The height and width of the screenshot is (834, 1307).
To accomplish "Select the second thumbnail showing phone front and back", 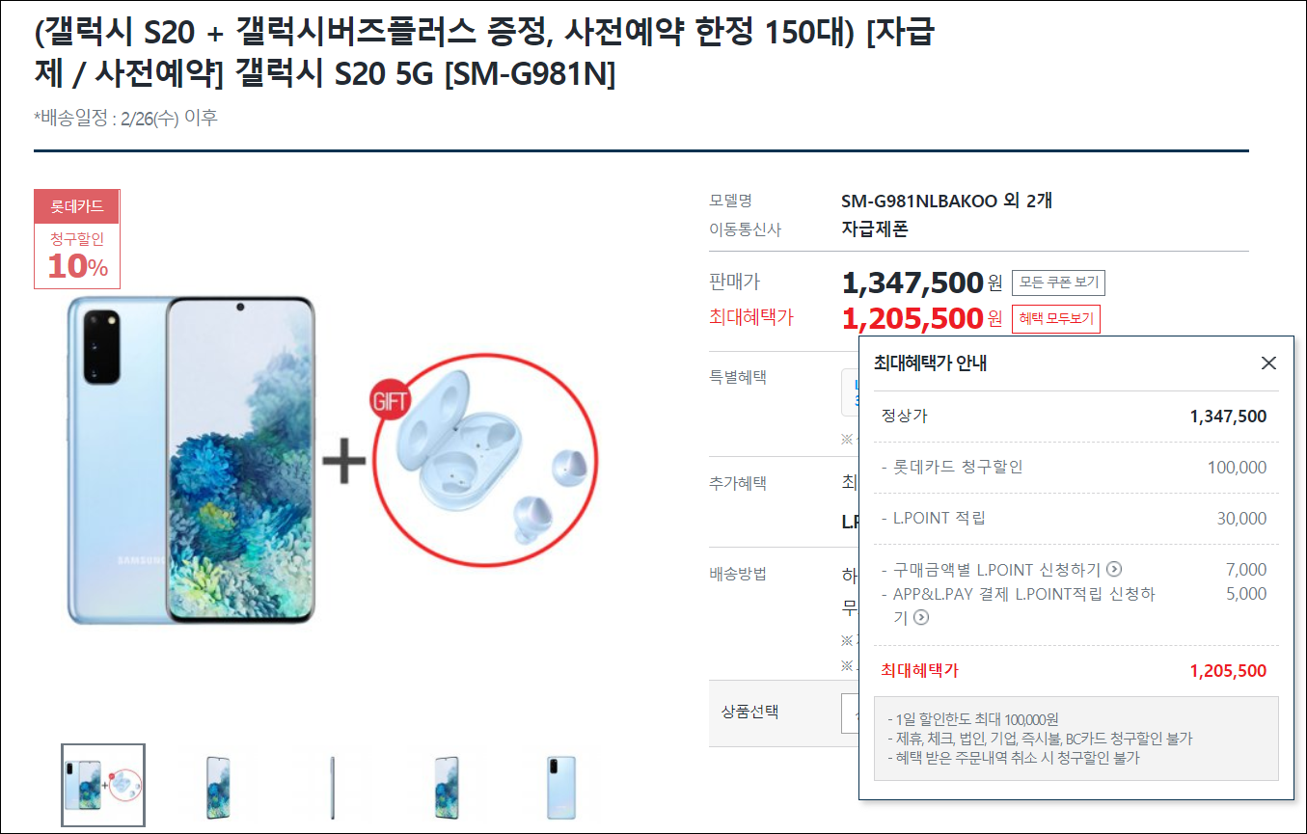I will [x=217, y=786].
